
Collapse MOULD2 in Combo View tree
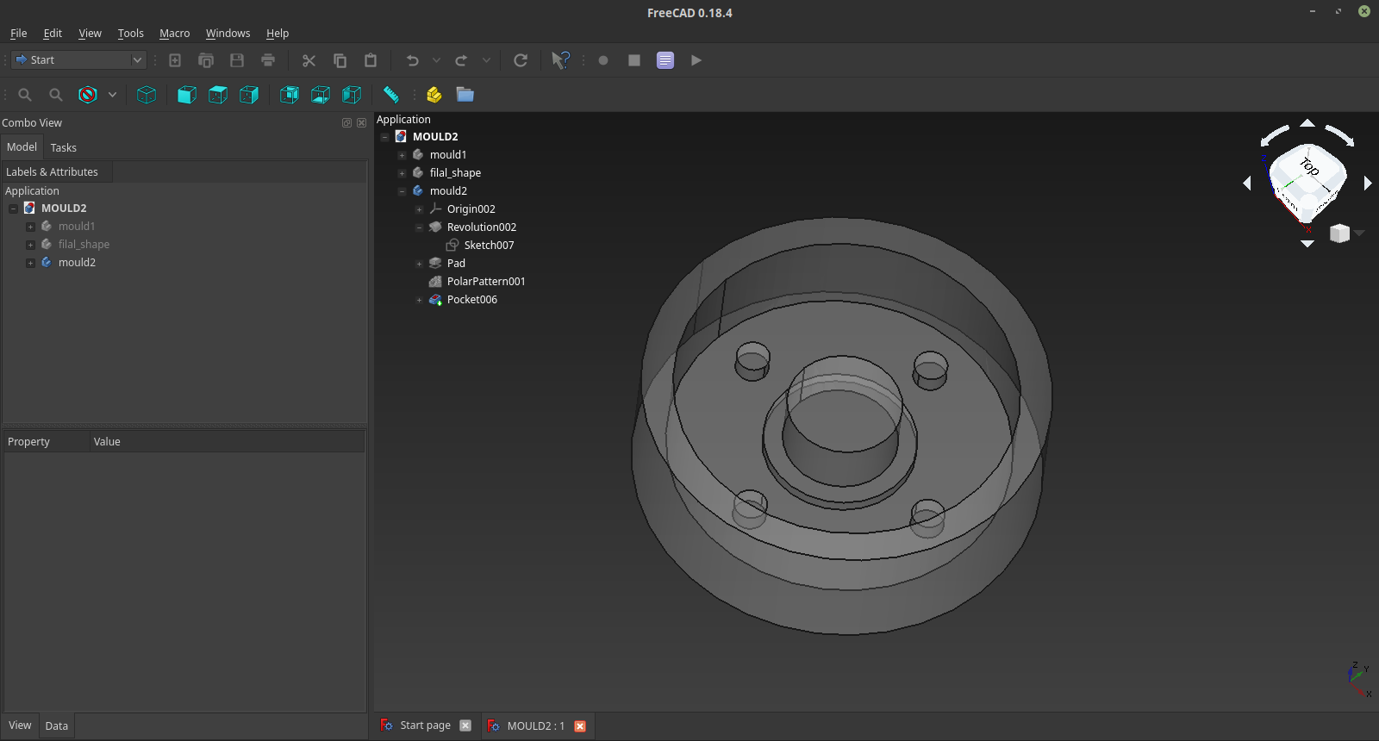[x=13, y=209]
